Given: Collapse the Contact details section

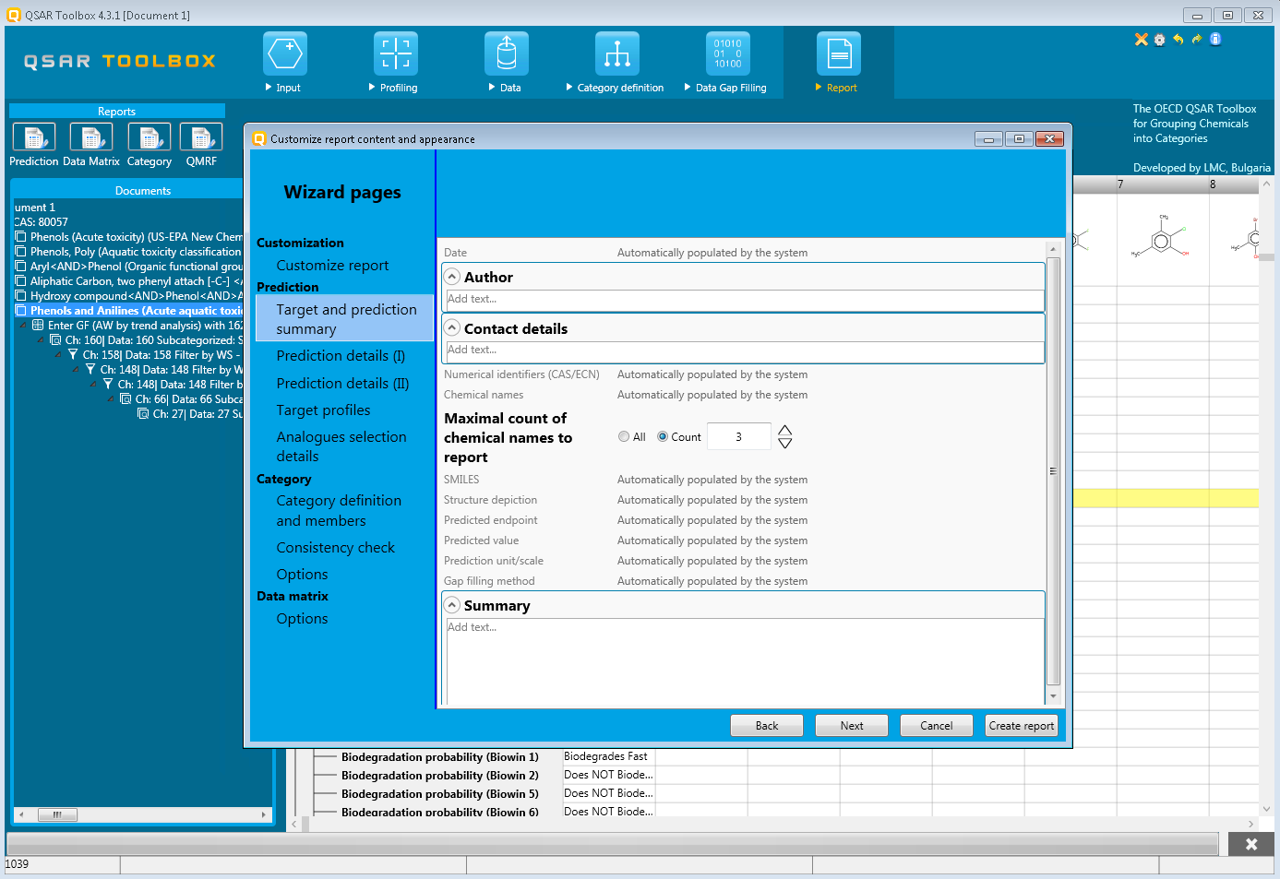Looking at the screenshot, I should pos(452,328).
